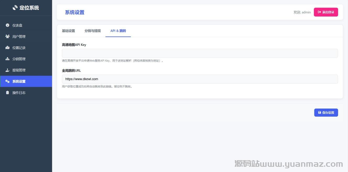Click the 退出登录 button label

coord(328,12)
